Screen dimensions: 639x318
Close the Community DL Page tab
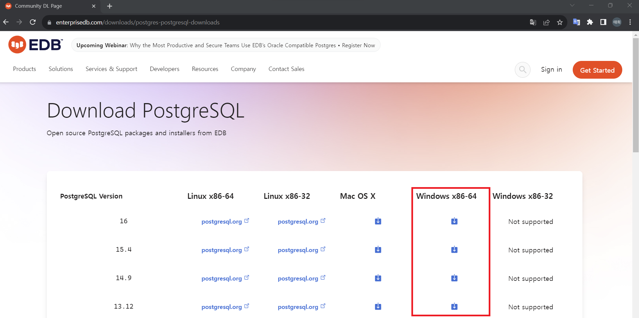coord(94,6)
